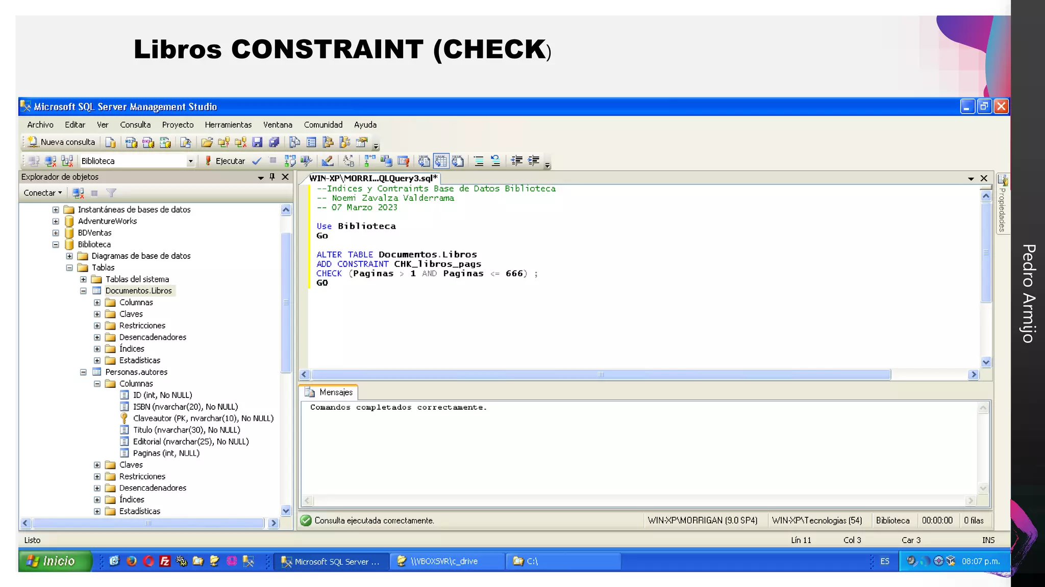
Task: Click the Disconnect icon in Object Explorer
Action: pyautogui.click(x=78, y=193)
